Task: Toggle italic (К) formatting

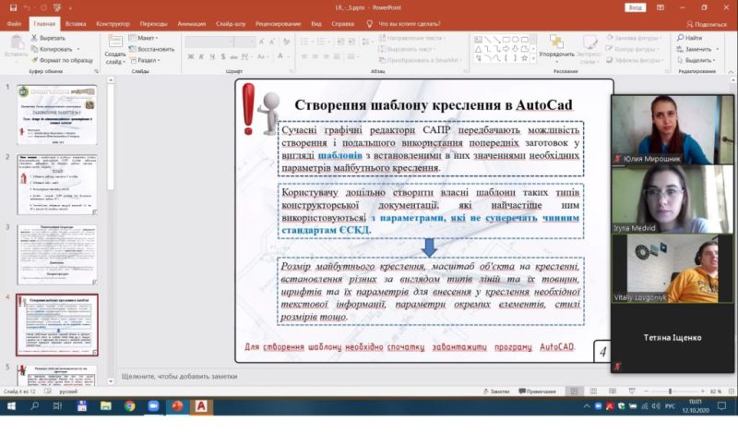Action: coord(201,56)
